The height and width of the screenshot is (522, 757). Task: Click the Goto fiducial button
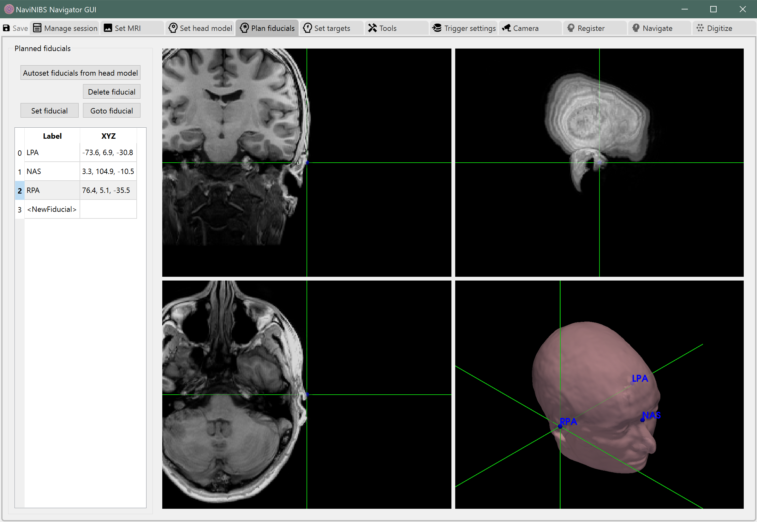[112, 111]
